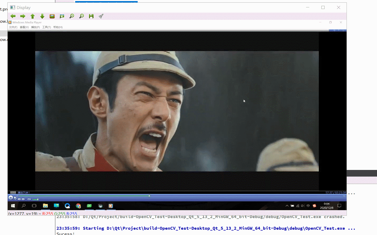
Task: Open the 文件(F) menu
Action: tap(13, 27)
